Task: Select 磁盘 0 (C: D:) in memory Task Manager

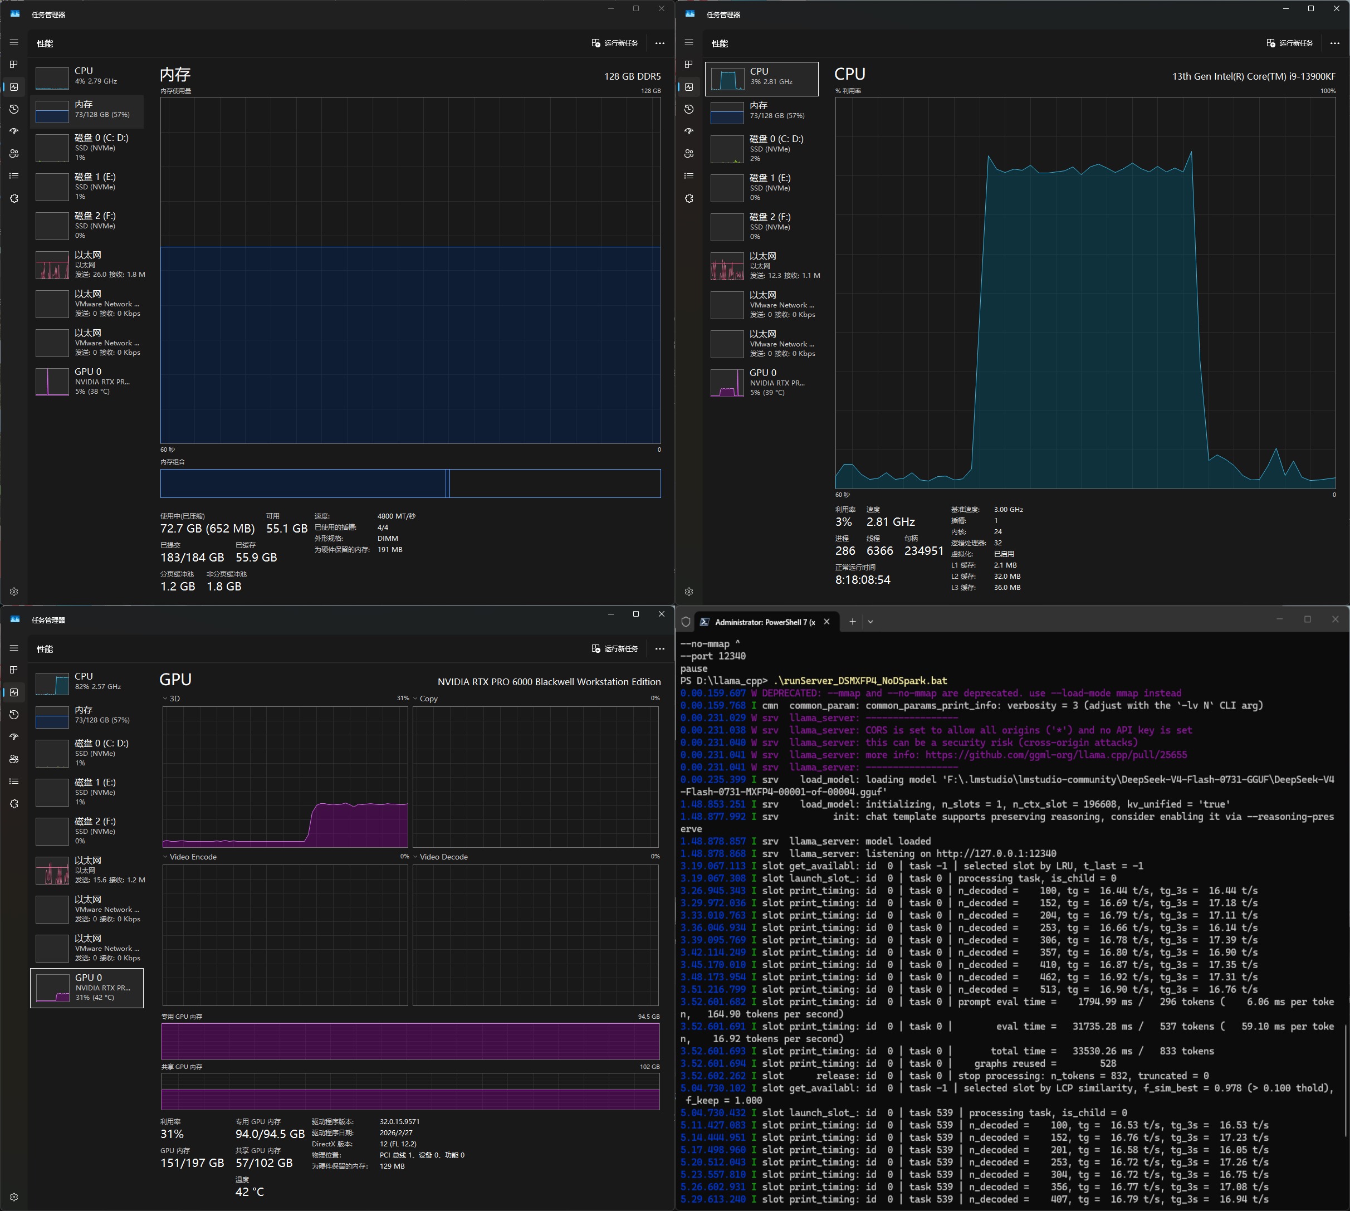Action: point(87,147)
